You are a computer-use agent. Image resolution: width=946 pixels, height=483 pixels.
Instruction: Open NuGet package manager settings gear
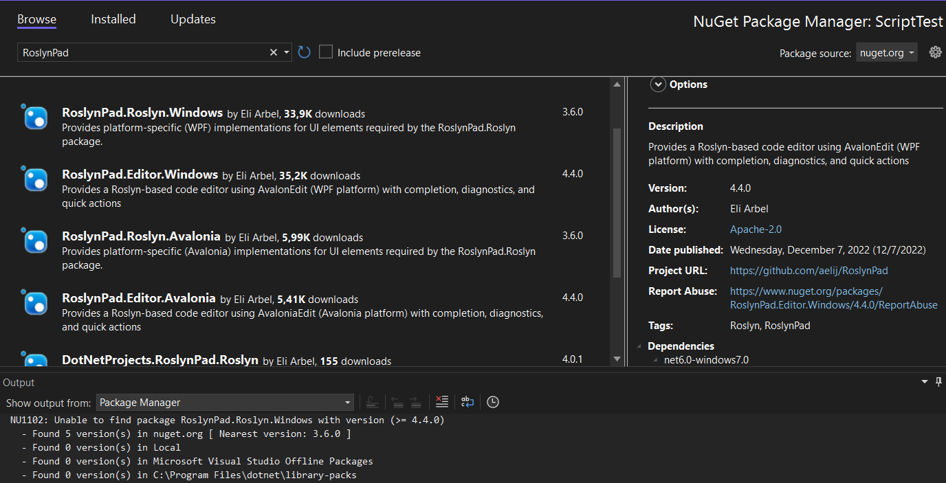pyautogui.click(x=935, y=52)
